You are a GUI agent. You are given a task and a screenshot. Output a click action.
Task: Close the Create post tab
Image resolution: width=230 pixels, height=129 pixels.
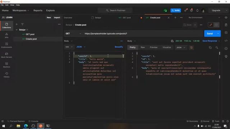(x=169, y=18)
